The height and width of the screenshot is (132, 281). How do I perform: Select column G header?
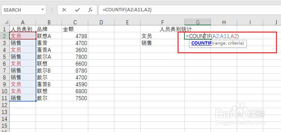pos(197,22)
